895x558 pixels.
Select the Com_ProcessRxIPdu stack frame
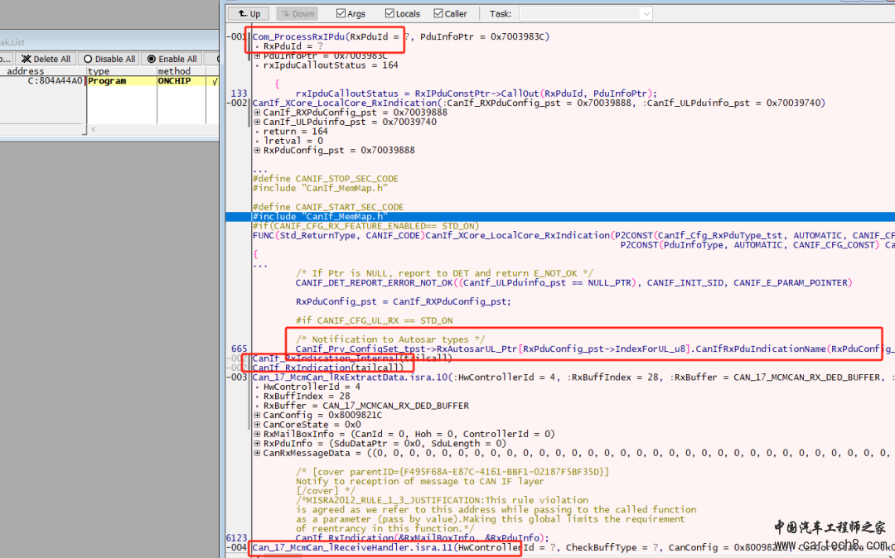click(x=300, y=36)
